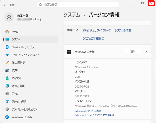The image size is (156, 123).
Task: Open システムの保護 link
Action: pos(123,31)
